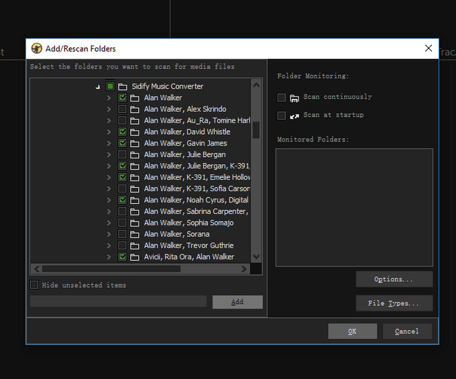This screenshot has height=379, width=456.
Task: Check the Alan Walker, Julie Bergan checkbox
Action: (x=122, y=154)
